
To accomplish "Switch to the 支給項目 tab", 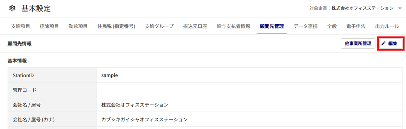I will pyautogui.click(x=21, y=26).
